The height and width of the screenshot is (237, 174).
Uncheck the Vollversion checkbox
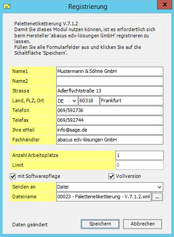click(112, 176)
